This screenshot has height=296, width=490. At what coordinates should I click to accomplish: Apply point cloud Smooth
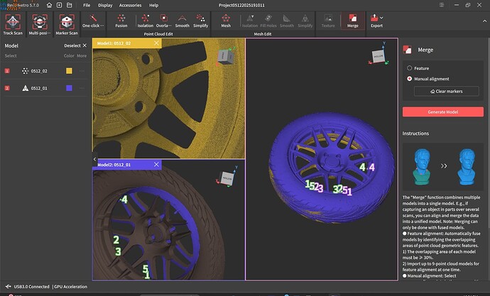pyautogui.click(x=183, y=21)
